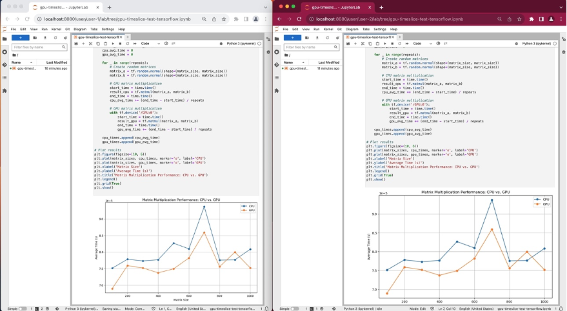This screenshot has width=567, height=311.
Task: Click upload files icon in left file browser
Action: (x=46, y=37)
